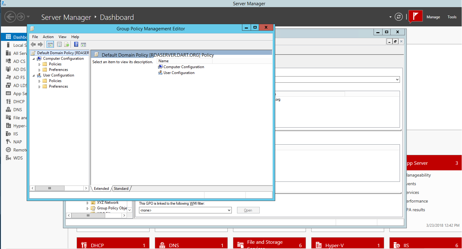Viewport: 462px width, 249px height.
Task: Click the Forward arrow in Group Policy Editor toolbar
Action: point(40,44)
